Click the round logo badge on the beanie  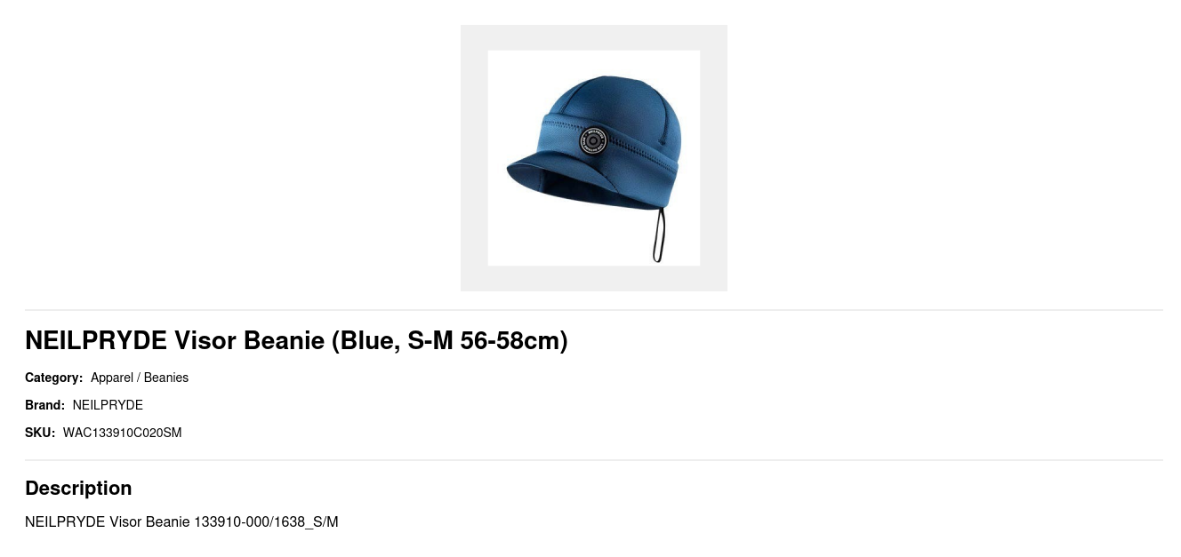593,140
